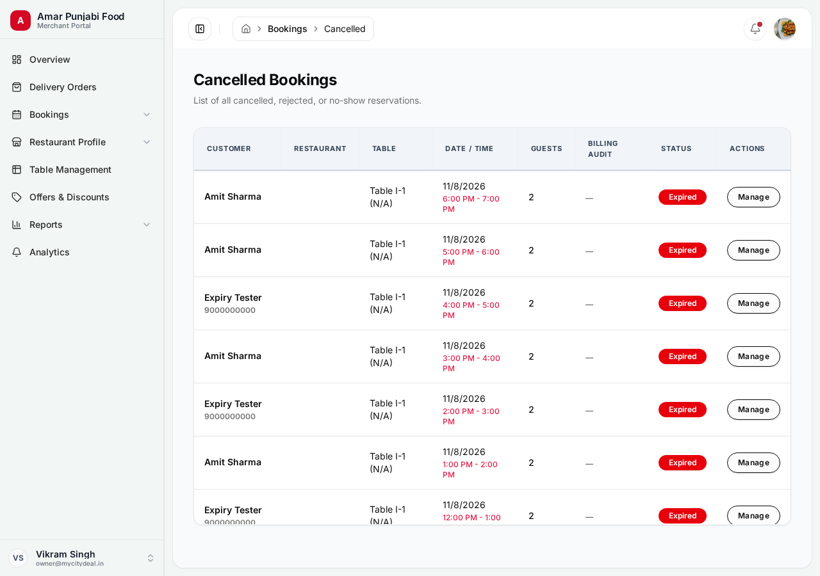Click the Bookings breadcrumb link
Screen dimensions: 820x576
[288, 29]
